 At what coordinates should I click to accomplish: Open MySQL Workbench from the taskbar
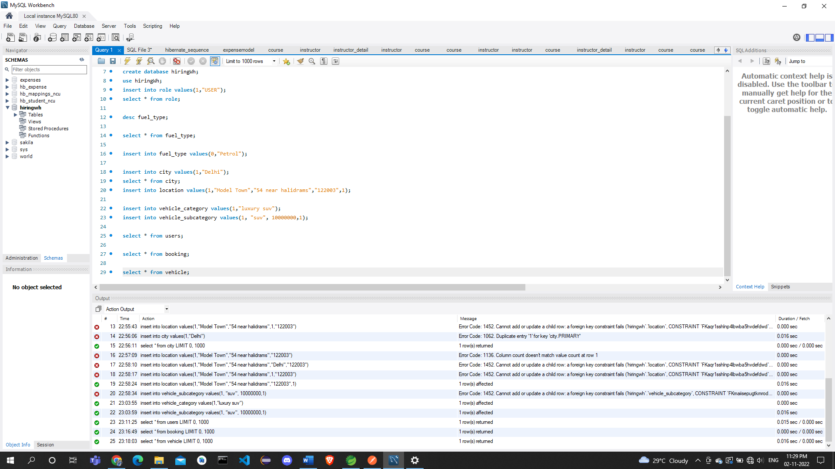click(393, 460)
